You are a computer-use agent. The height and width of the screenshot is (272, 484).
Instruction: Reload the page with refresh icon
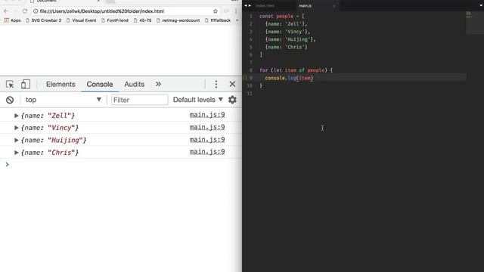(x=25, y=11)
